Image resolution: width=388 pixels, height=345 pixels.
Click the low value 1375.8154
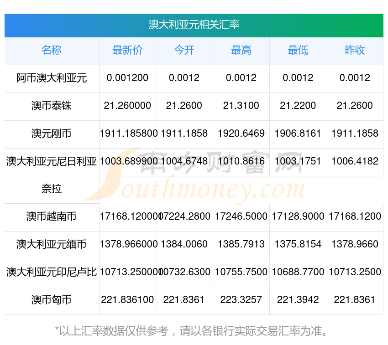298,244
